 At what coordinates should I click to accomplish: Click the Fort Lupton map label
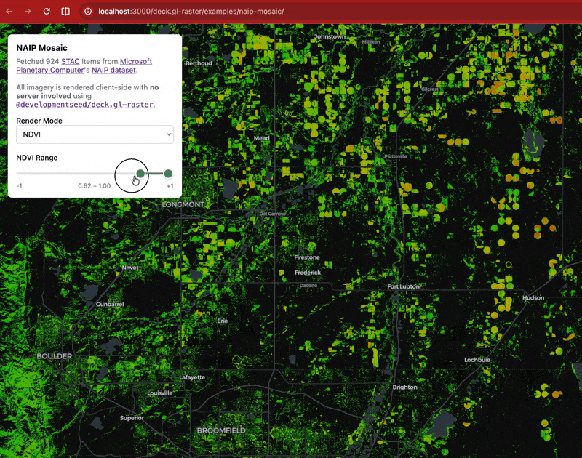coord(404,287)
